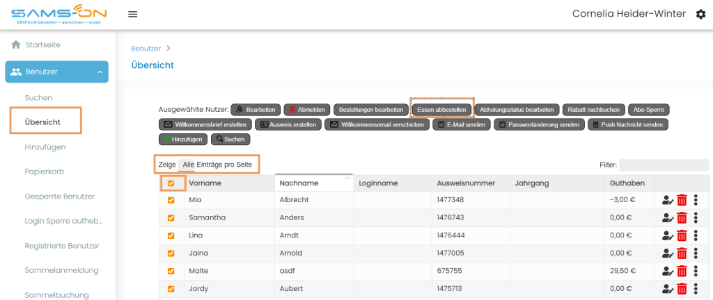Edit user Samantha Anders icon
This screenshot has height=300, width=713.
tap(668, 217)
